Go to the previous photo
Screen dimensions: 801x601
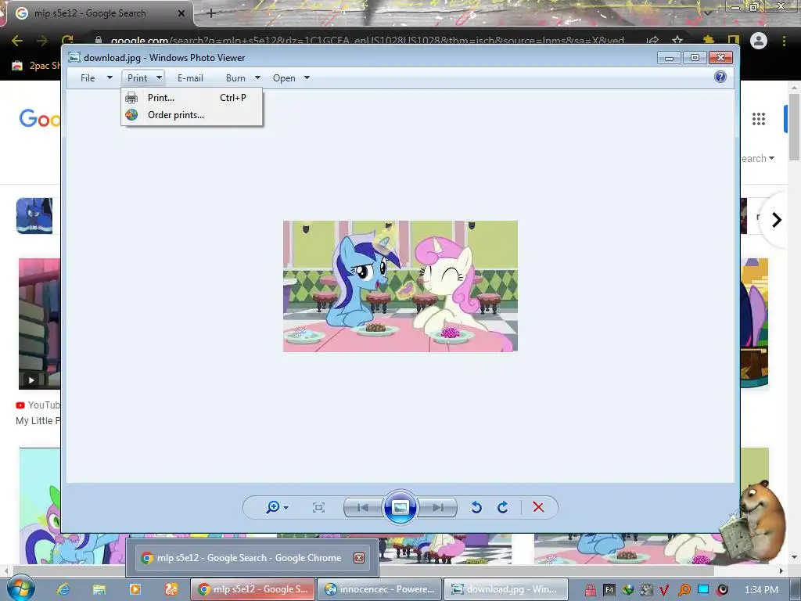(363, 507)
